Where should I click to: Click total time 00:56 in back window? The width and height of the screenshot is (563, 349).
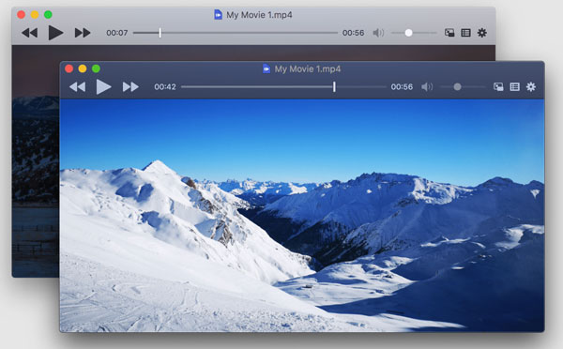354,33
